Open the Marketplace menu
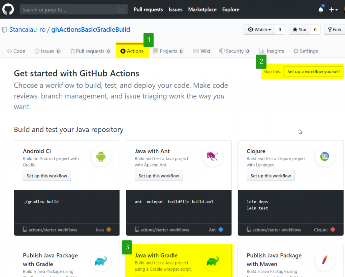Image resolution: width=345 pixels, height=277 pixels. pos(202,9)
